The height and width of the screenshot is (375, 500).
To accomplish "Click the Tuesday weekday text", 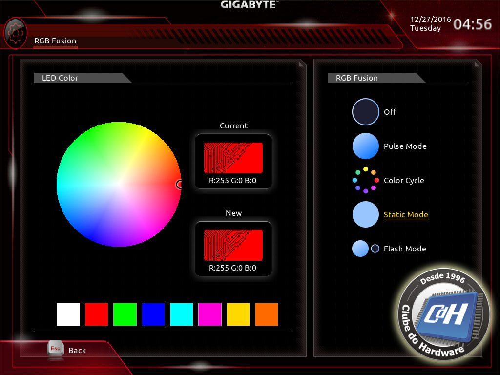I will (425, 28).
